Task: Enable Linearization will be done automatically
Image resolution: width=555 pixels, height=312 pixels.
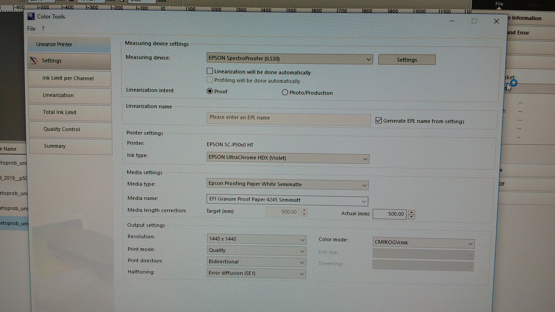Action: (210, 71)
